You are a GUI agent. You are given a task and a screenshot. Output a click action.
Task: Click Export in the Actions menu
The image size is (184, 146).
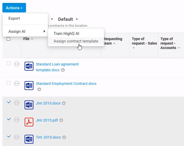(x=14, y=18)
